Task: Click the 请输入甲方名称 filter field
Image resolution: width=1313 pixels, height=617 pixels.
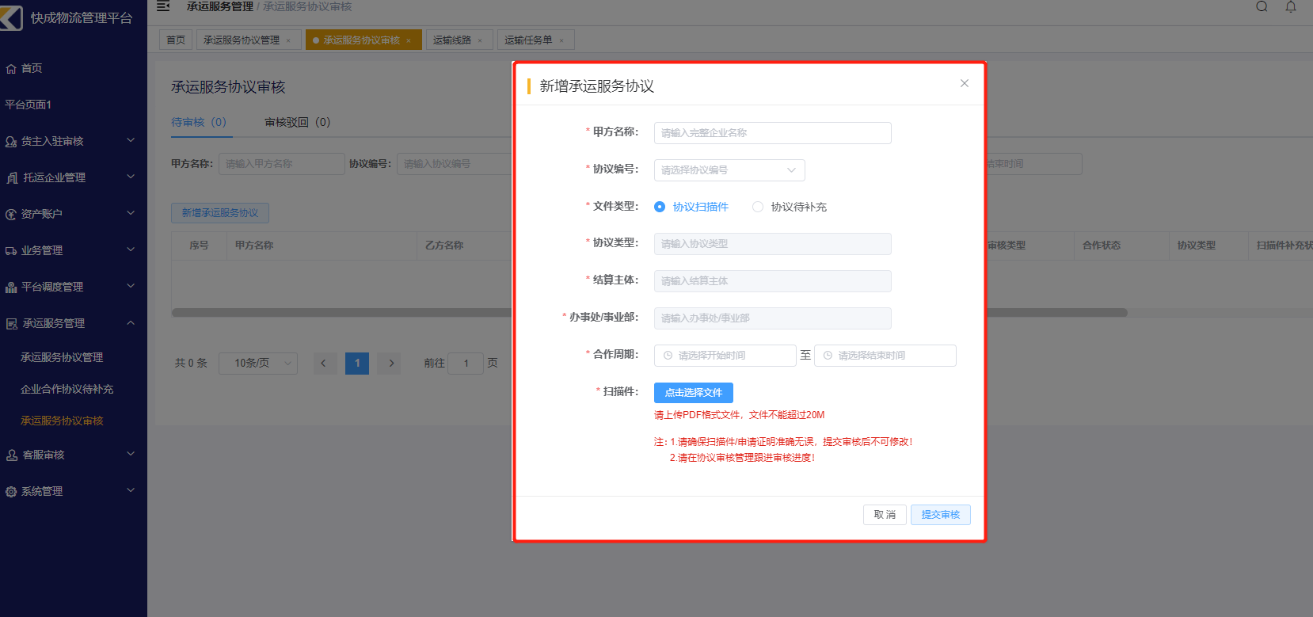Action: point(282,164)
